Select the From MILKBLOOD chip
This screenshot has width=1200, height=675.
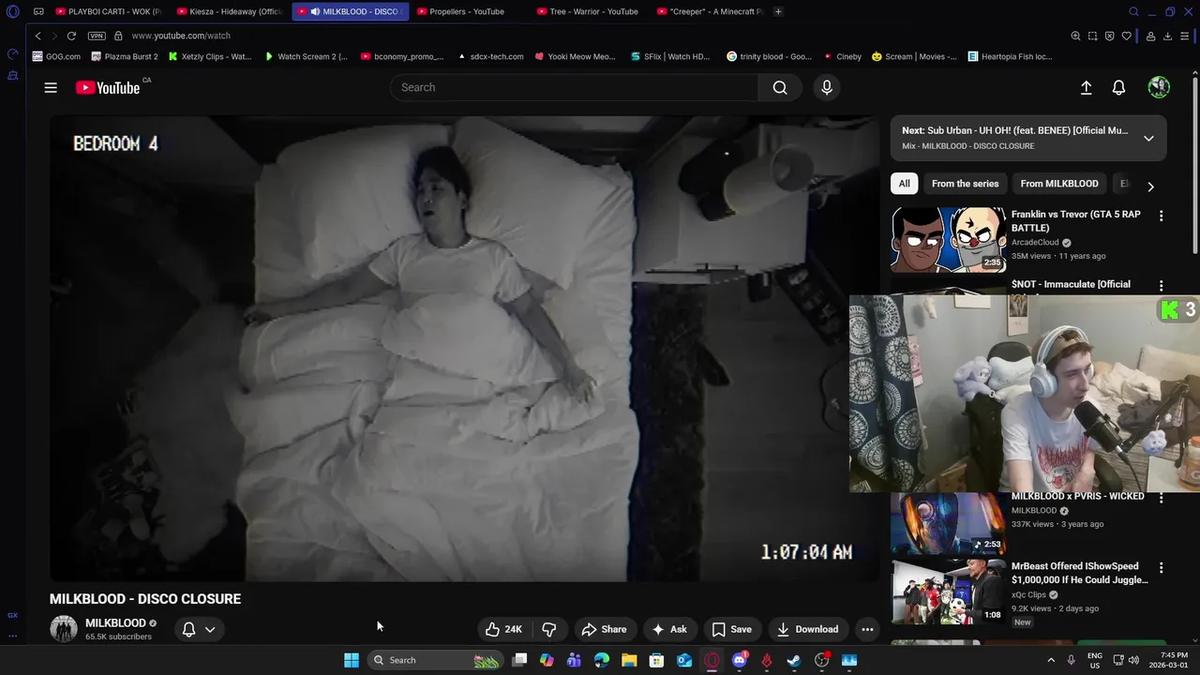[1059, 184]
